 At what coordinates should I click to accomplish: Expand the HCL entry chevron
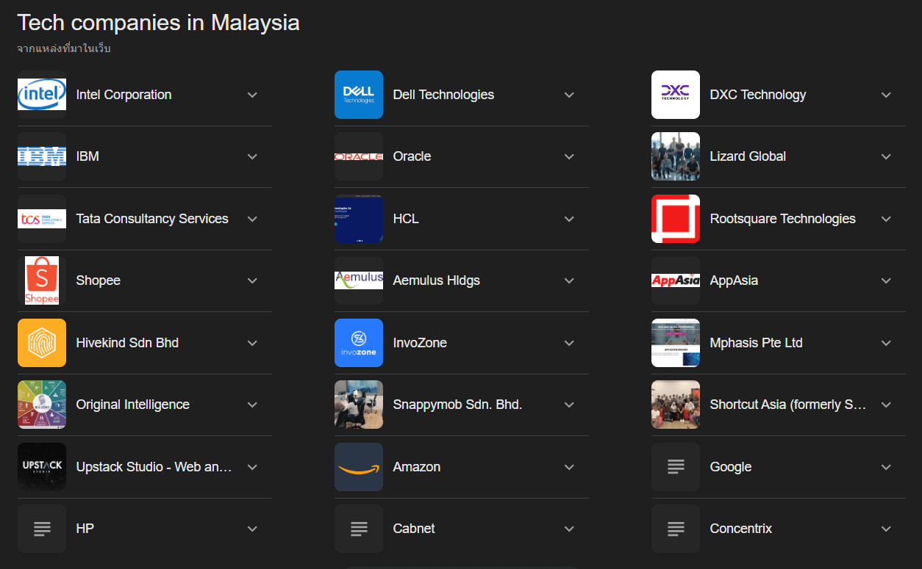tap(569, 219)
